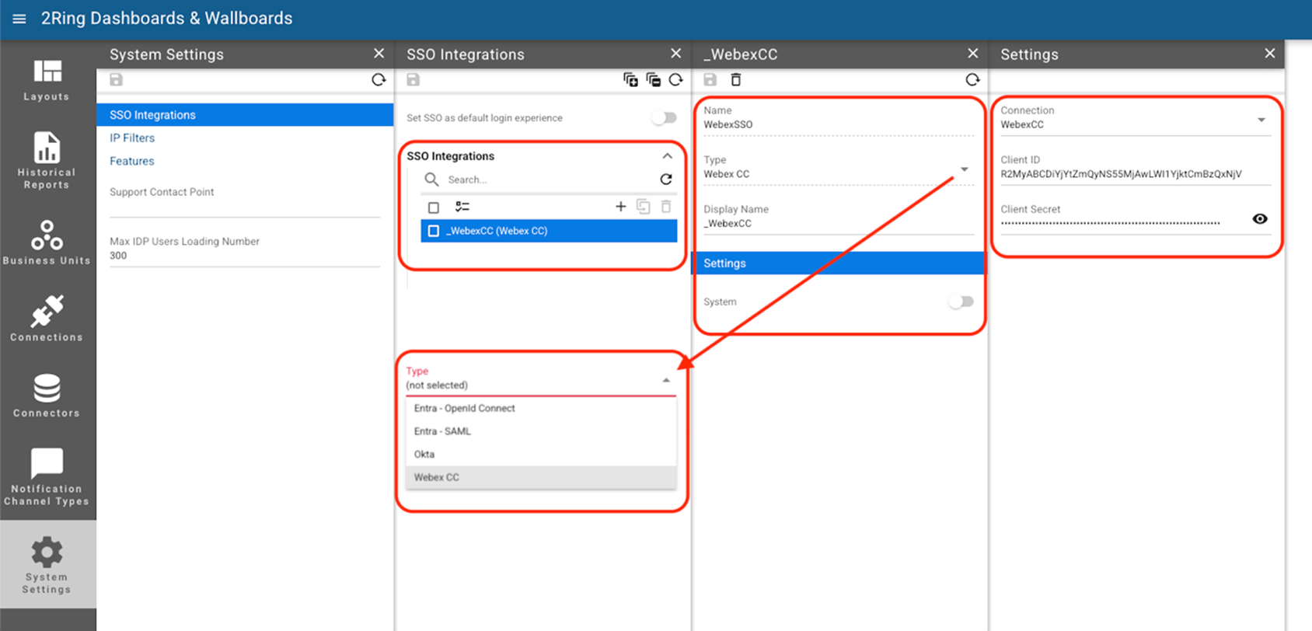Click save icon in _WebexCC panel
This screenshot has height=631, width=1312.
coord(710,79)
